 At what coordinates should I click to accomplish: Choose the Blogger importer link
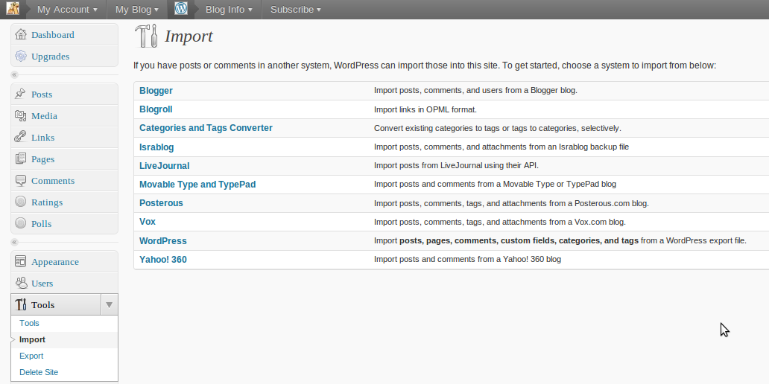tap(156, 91)
